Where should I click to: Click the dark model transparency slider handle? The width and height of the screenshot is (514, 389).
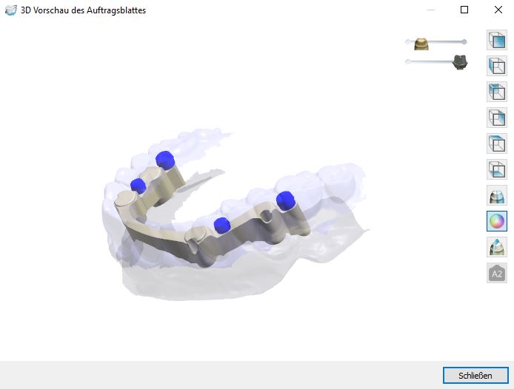pos(460,62)
